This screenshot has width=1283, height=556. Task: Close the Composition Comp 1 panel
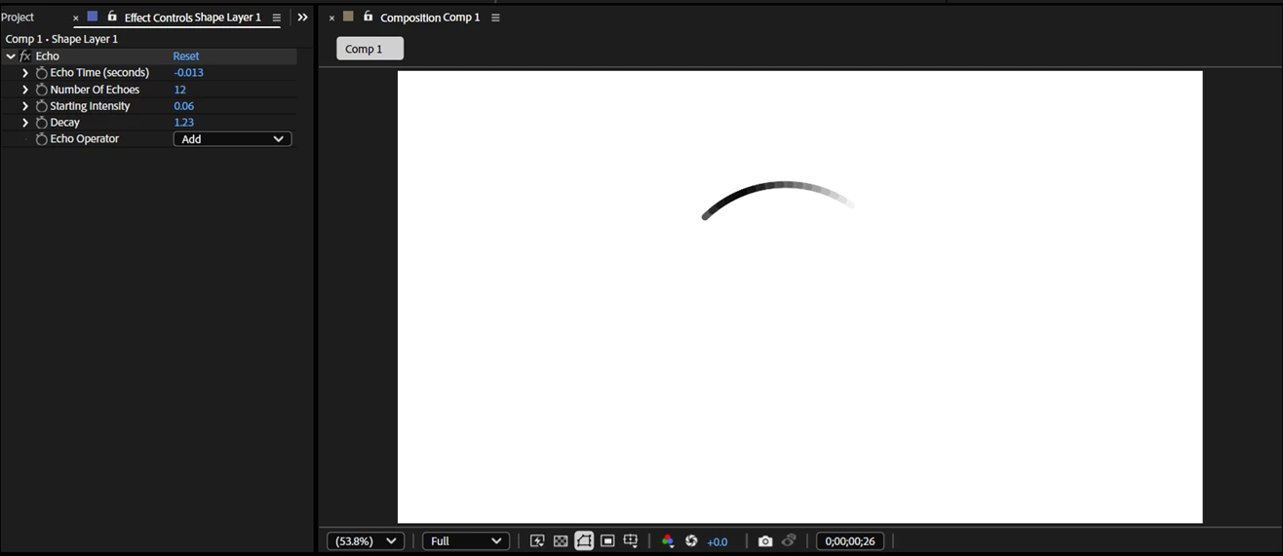(331, 18)
